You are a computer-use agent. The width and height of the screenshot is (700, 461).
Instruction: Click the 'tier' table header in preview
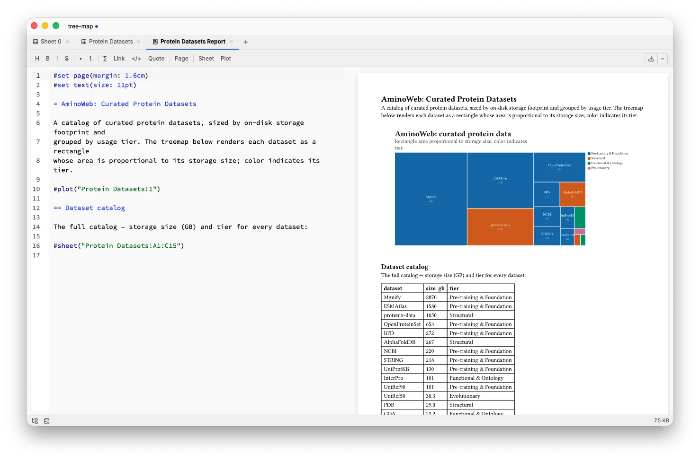pos(481,288)
